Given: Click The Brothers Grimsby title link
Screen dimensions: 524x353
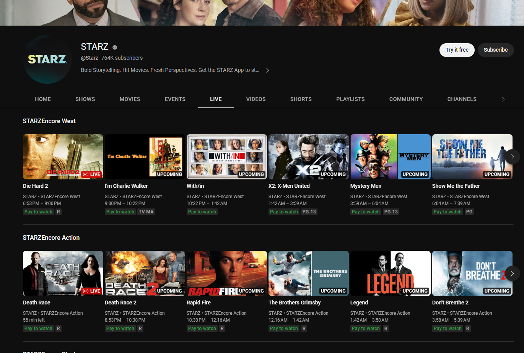Looking at the screenshot, I should coord(295,303).
